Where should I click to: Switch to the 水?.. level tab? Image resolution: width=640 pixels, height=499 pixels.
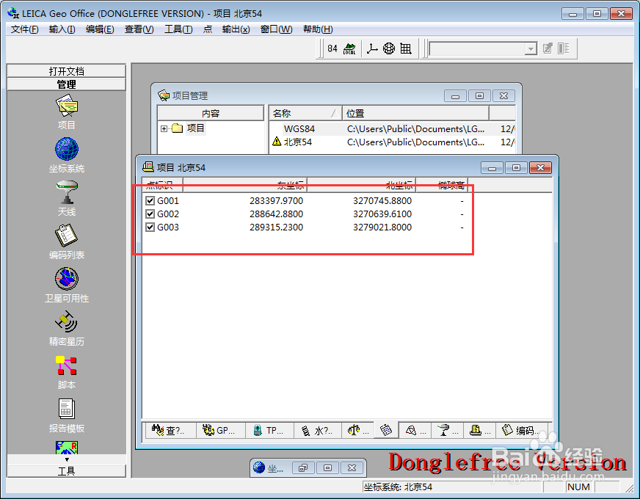318,431
